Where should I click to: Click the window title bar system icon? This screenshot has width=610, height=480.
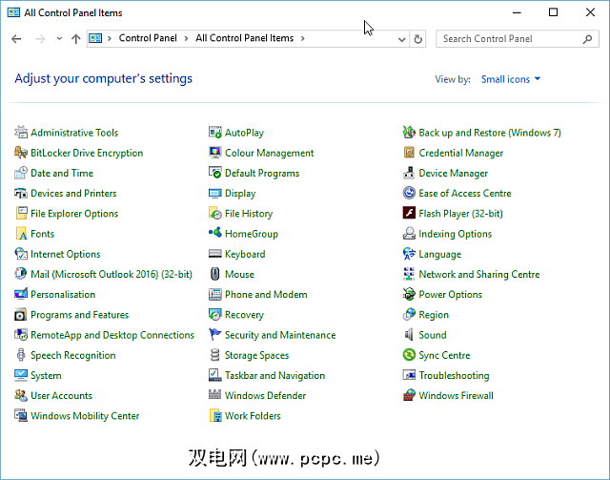tap(13, 12)
